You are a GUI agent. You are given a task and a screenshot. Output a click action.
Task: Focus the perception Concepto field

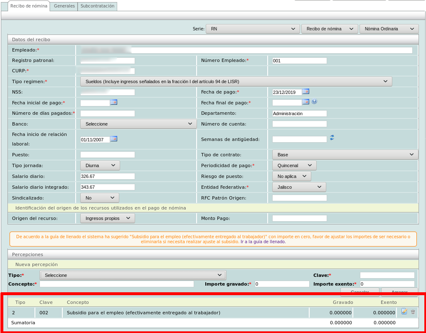[117, 284]
